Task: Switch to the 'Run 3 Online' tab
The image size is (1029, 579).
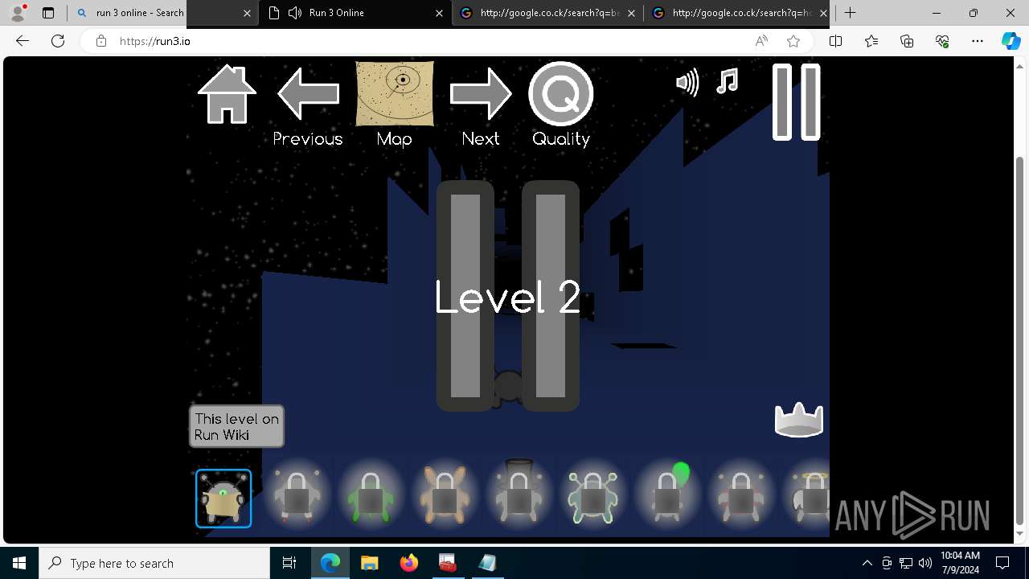Action: [355, 13]
